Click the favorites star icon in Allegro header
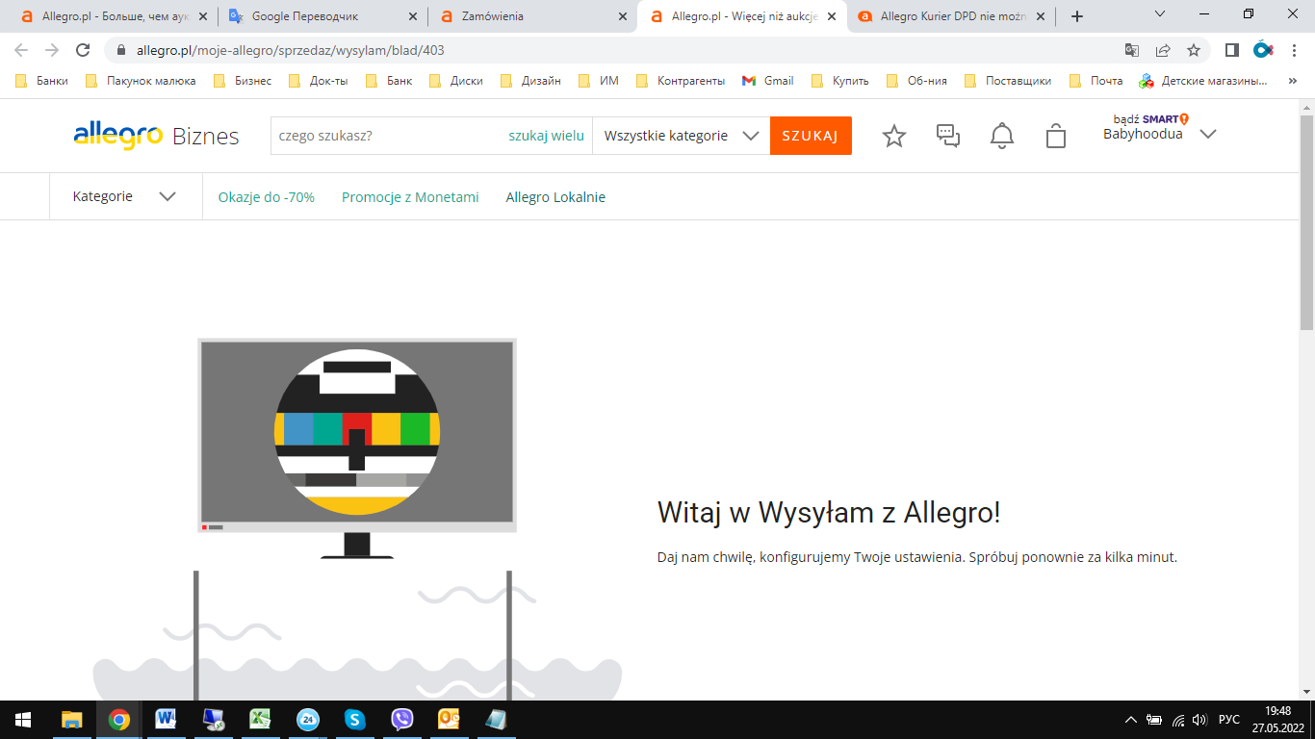 pos(894,137)
